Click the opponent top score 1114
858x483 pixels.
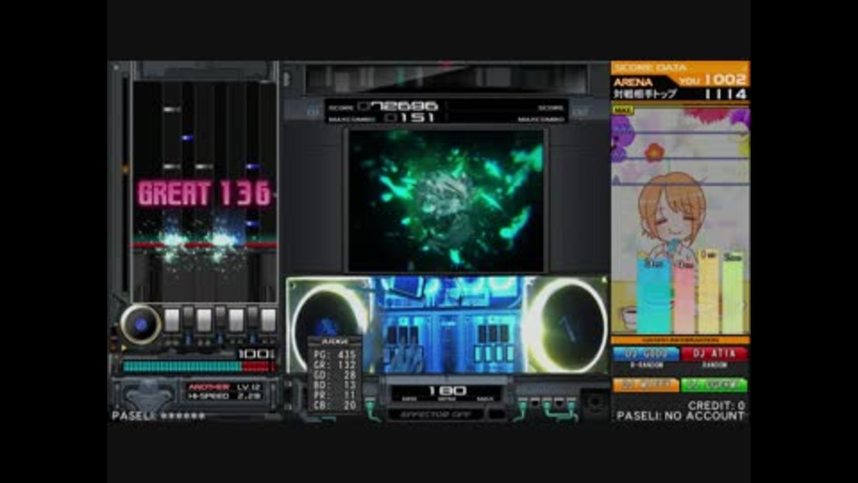(x=726, y=94)
